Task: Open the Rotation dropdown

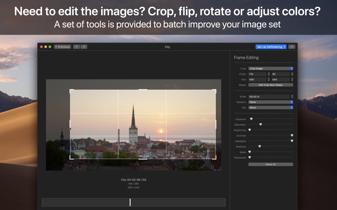Action: pyautogui.click(x=270, y=102)
